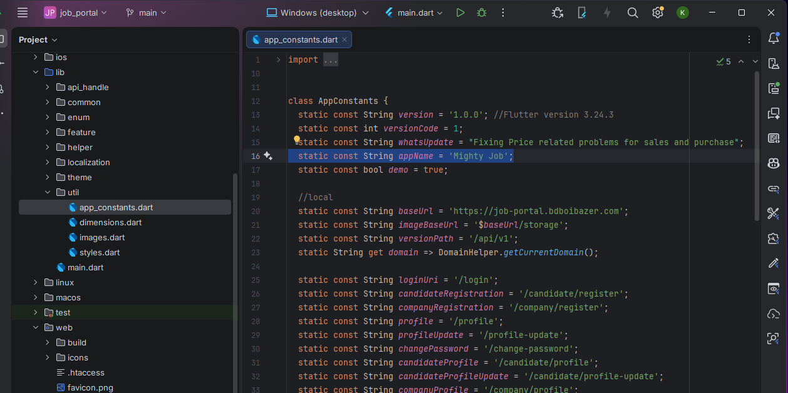The height and width of the screenshot is (393, 788).
Task: Click the green K account avatar
Action: pos(683,13)
